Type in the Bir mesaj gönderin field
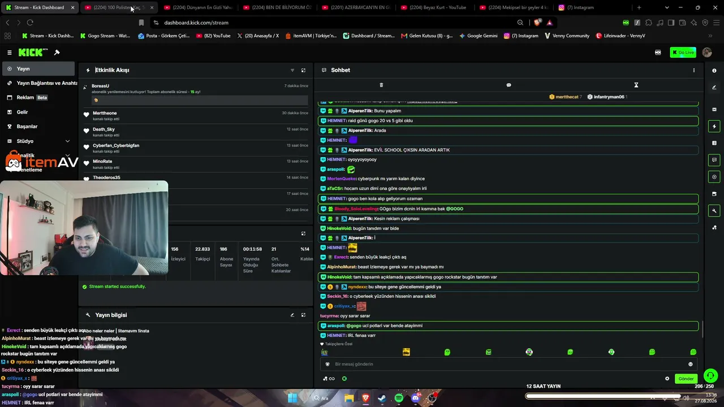724x407 pixels. tap(508, 364)
